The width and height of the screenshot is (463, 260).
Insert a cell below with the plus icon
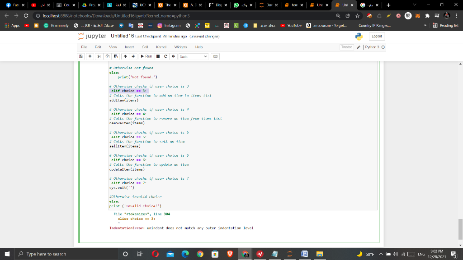pyautogui.click(x=90, y=56)
